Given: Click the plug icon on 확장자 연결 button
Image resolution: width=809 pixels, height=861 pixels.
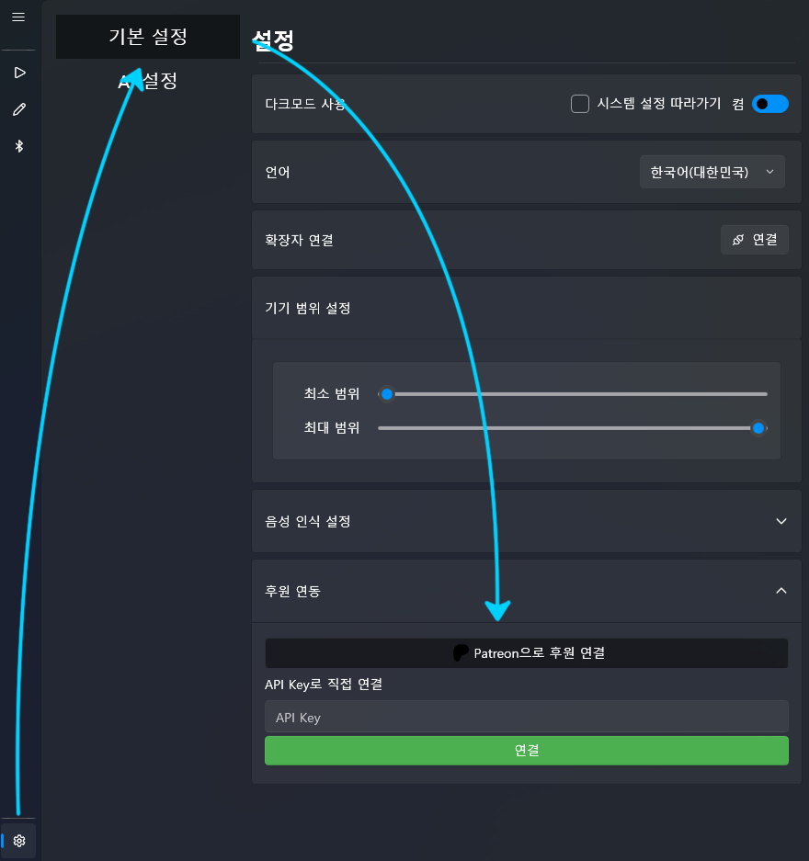Looking at the screenshot, I should coord(738,240).
